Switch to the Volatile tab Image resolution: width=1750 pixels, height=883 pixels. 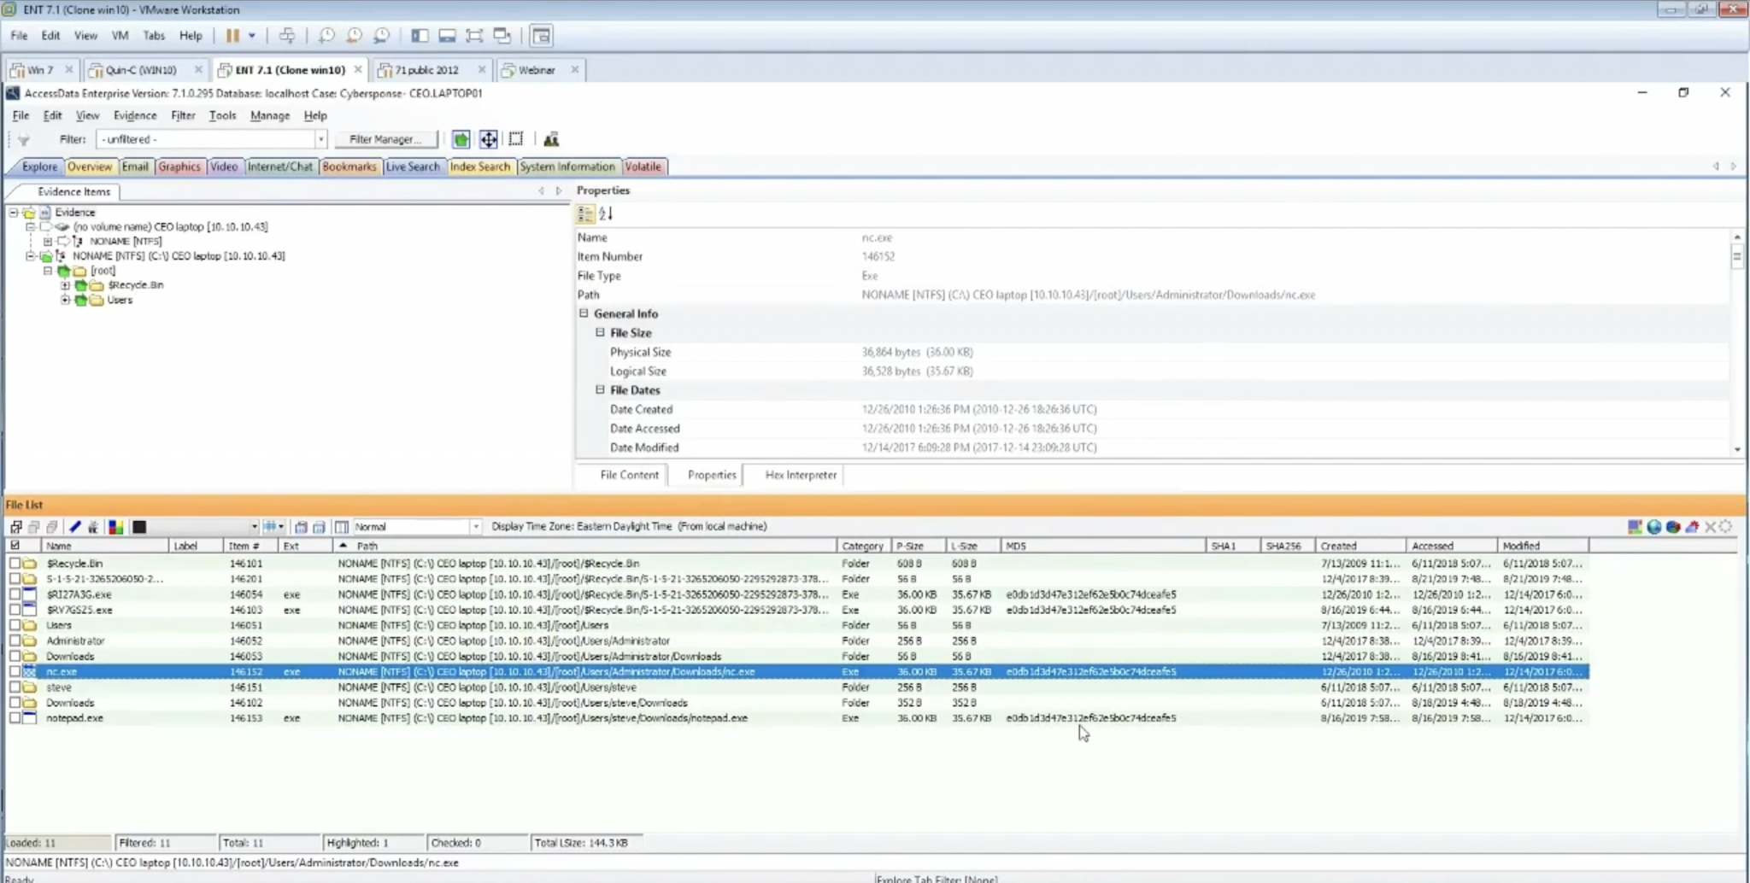pos(643,167)
